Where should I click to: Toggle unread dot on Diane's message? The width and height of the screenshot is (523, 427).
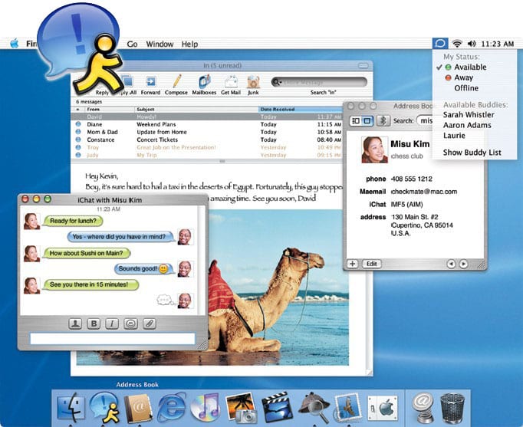78,124
